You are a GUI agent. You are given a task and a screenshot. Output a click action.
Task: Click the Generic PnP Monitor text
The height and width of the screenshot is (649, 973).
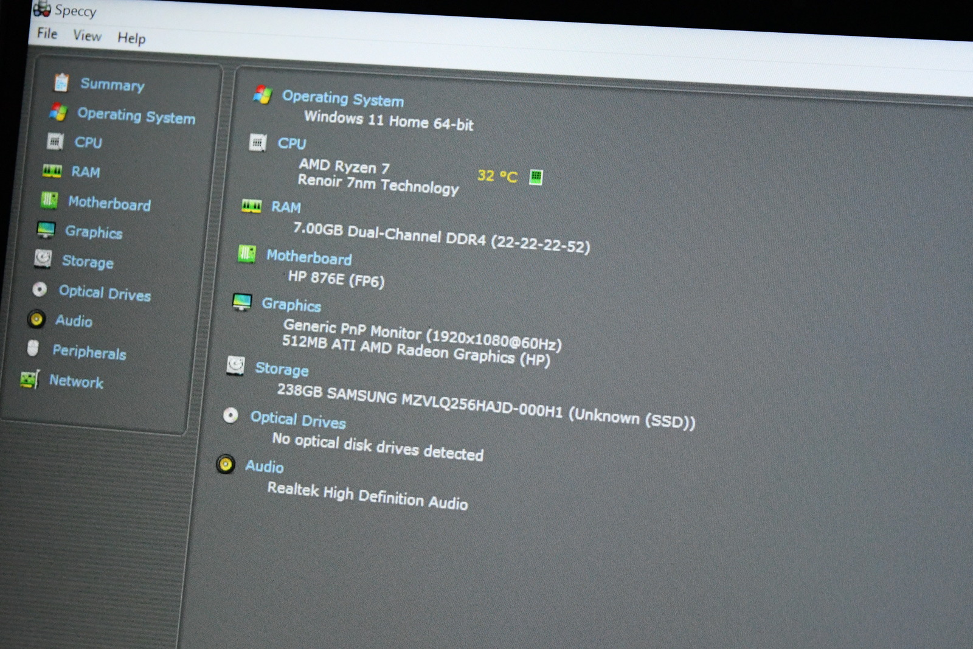[423, 335]
